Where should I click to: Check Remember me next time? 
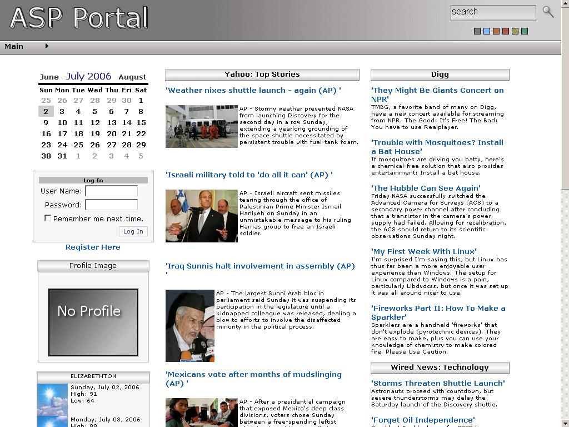click(x=48, y=218)
